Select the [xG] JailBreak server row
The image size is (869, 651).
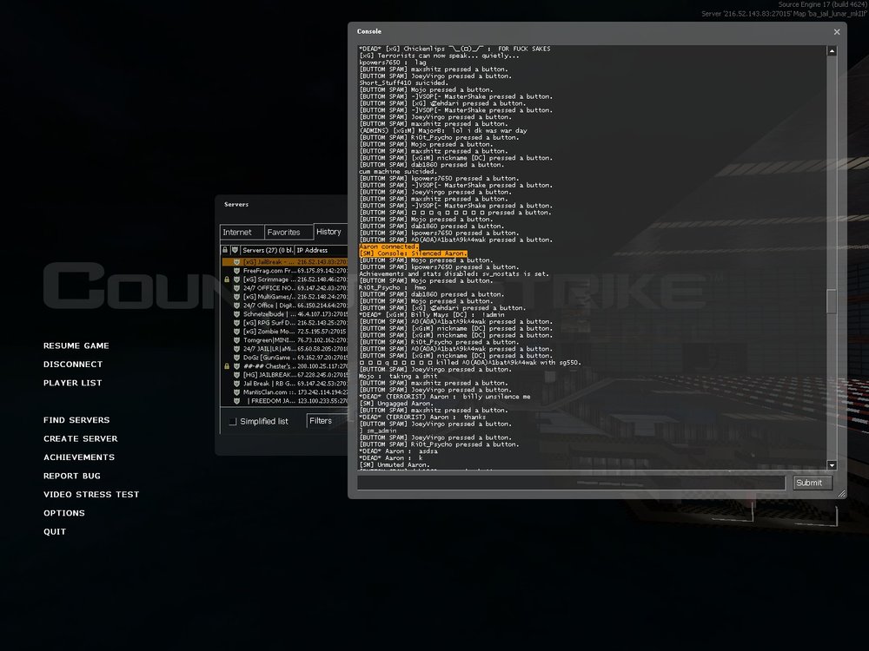[x=284, y=262]
